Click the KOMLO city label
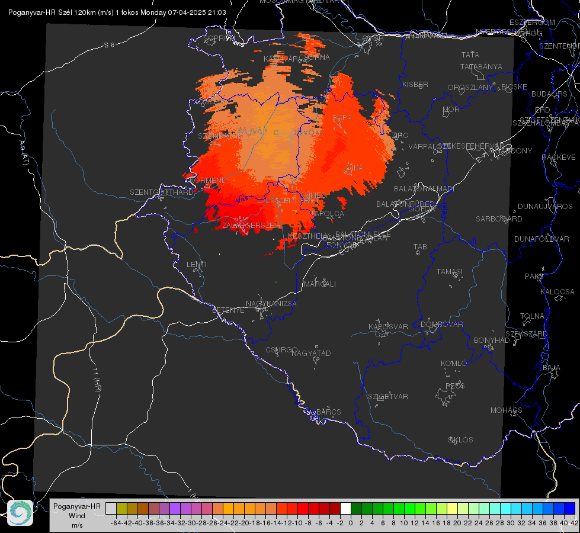The height and width of the screenshot is (533, 580). pos(453,364)
